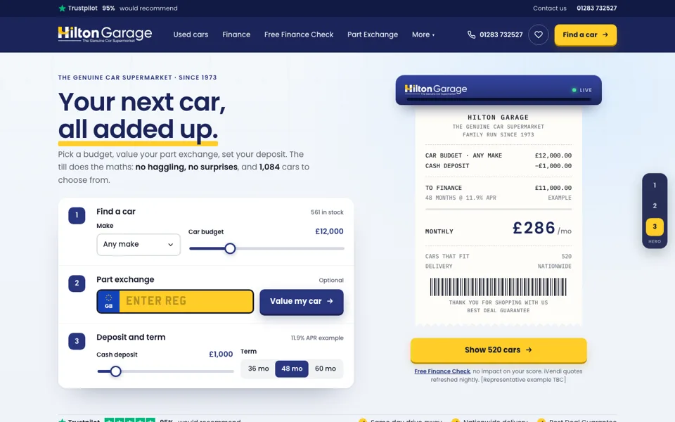Screen dimensions: 675x422
Task: Select the 48 mo term option
Action: [292, 369]
